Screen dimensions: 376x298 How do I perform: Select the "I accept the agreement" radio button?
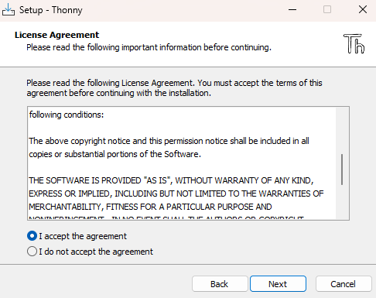[x=32, y=236]
